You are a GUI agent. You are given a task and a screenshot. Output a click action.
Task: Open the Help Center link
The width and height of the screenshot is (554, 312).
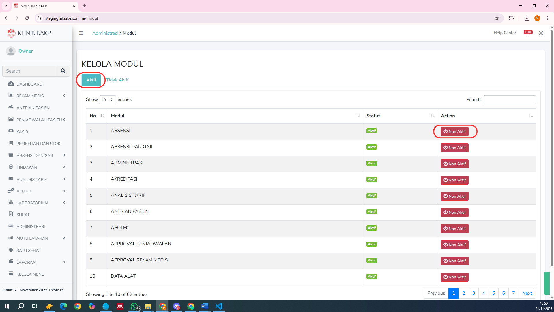click(x=505, y=33)
